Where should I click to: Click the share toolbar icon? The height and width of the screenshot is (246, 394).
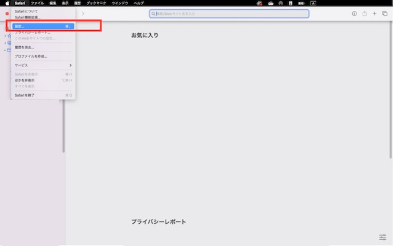pyautogui.click(x=364, y=14)
